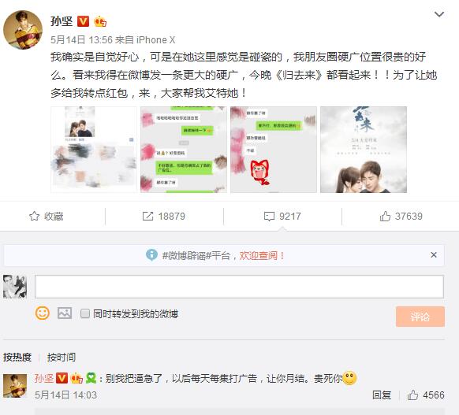The height and width of the screenshot is (415, 459).
Task: Like the post with the 37639 thumbs-up
Action: pos(385,216)
